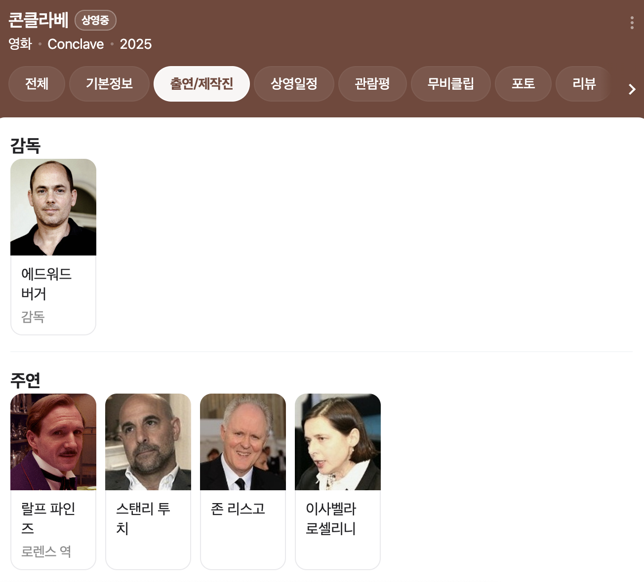Open 랄프 파인즈's photo thumbnail
The image size is (644, 582).
click(53, 442)
